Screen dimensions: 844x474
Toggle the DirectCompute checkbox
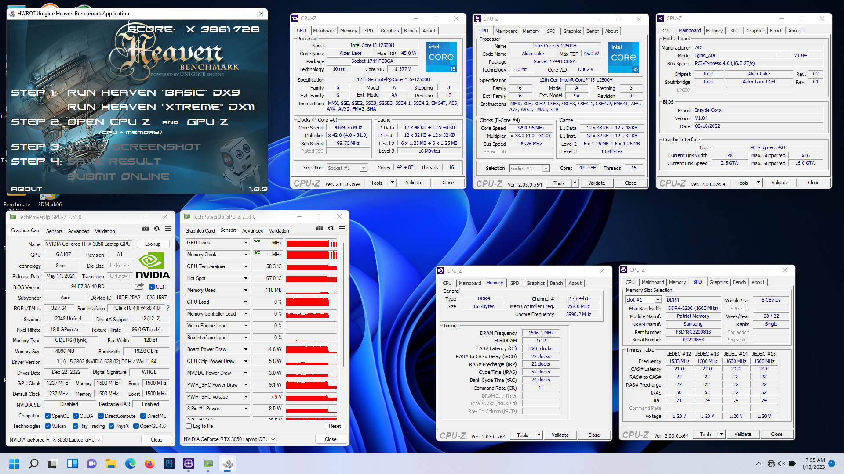tap(101, 416)
